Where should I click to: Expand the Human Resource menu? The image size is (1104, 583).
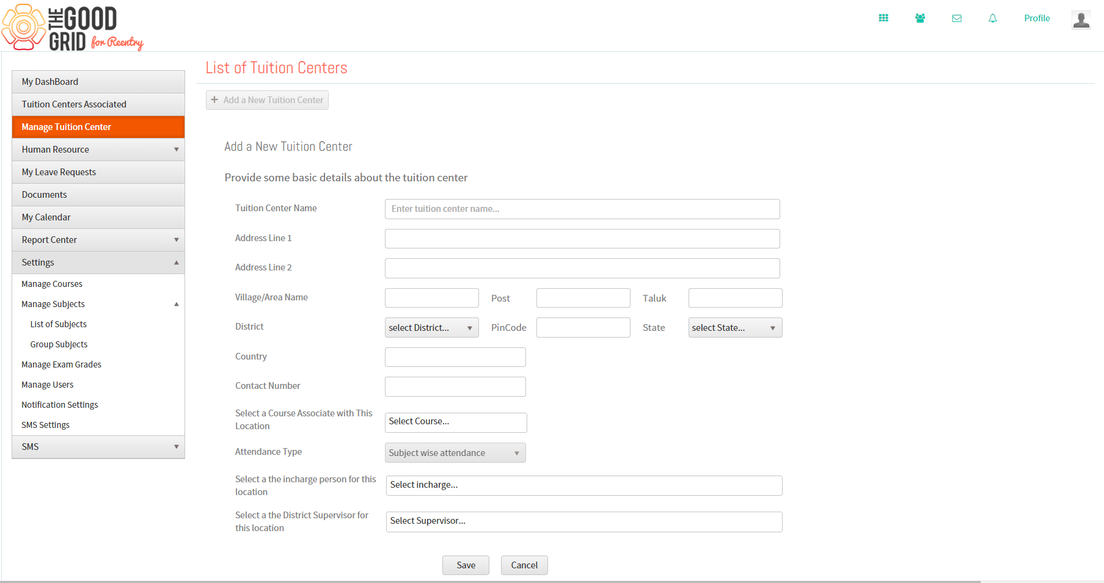pyautogui.click(x=98, y=150)
